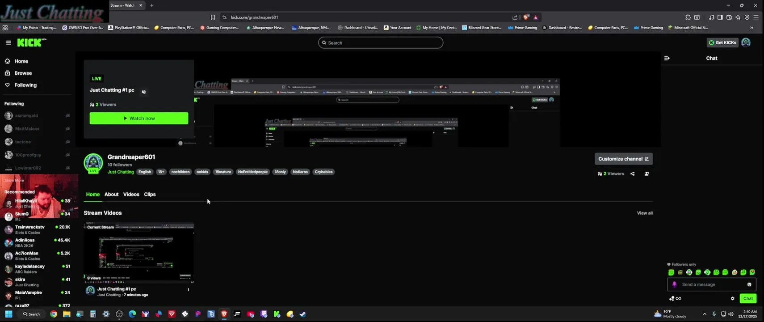
Task: Show more bookmarks with double chevron
Action: (x=751, y=27)
